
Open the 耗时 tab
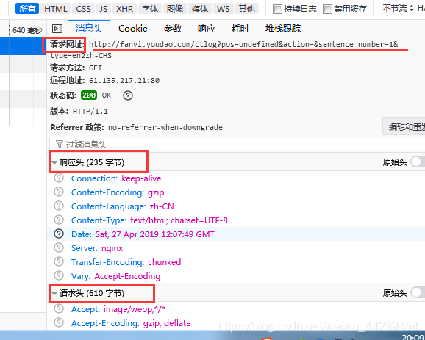(x=240, y=29)
